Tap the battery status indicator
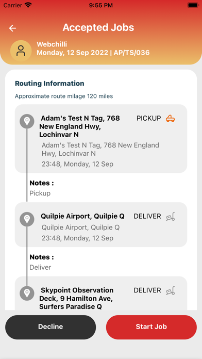 coord(193,5)
